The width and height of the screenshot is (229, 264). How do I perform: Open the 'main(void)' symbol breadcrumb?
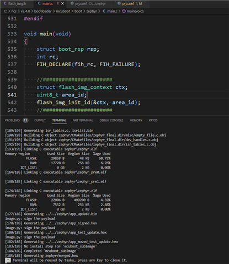(x=135, y=11)
